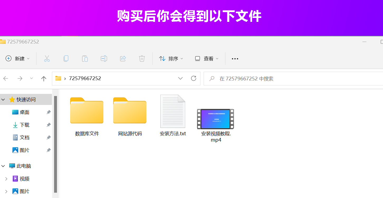Click the 数据库文件 folder name label
The image size is (383, 198).
point(87,134)
